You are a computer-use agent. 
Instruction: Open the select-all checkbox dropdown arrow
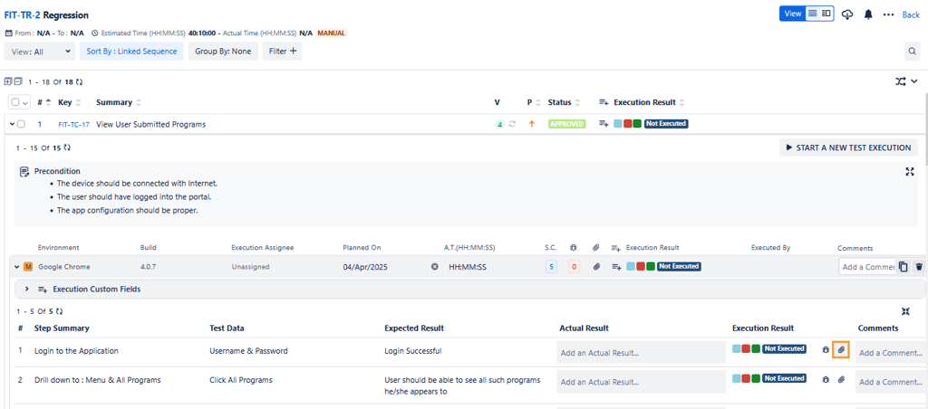click(x=24, y=103)
